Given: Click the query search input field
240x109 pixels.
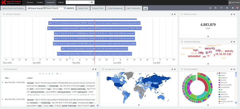Looking at the screenshot, I should [x=78, y=2].
